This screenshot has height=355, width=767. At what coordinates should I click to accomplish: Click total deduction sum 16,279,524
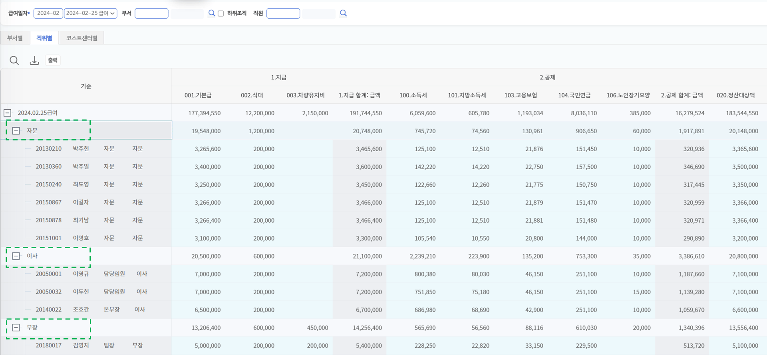click(x=690, y=113)
